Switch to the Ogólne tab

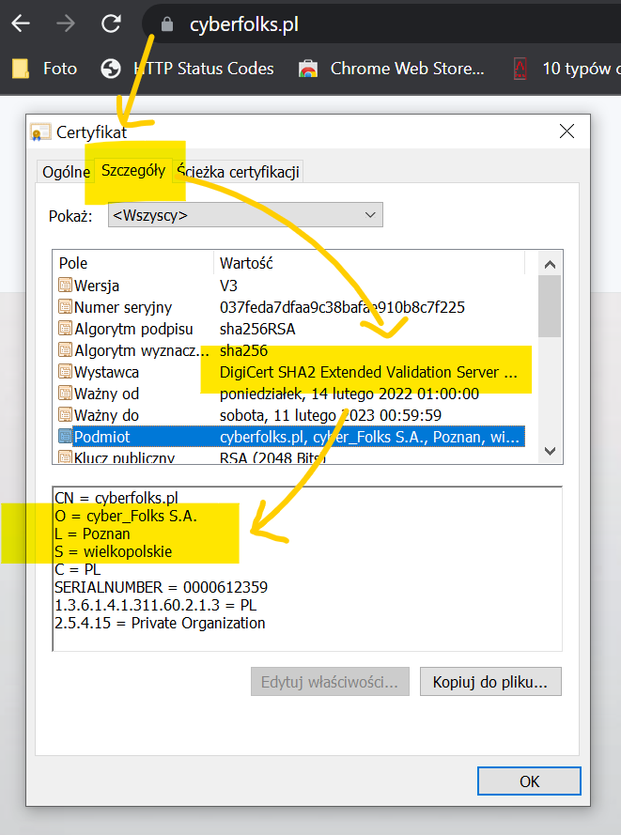(65, 172)
